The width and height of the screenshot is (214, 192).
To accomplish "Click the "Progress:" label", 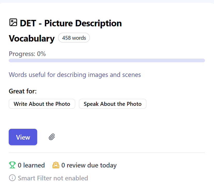I will 22,54.
